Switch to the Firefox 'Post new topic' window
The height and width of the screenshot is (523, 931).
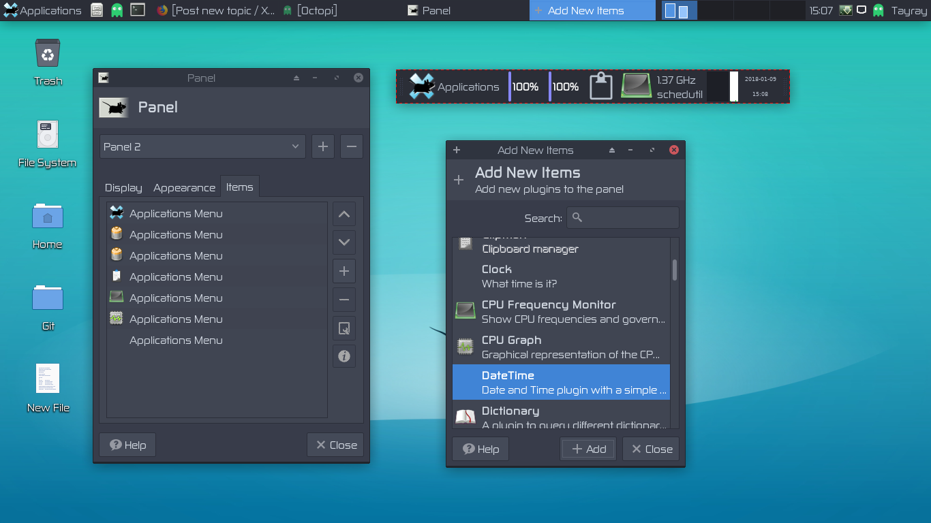pyautogui.click(x=216, y=10)
